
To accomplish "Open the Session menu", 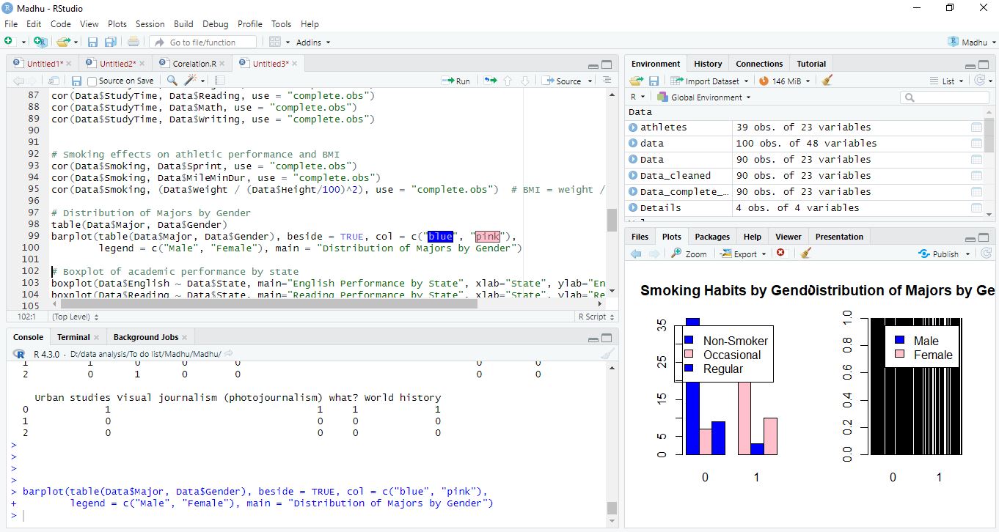I will pos(150,24).
